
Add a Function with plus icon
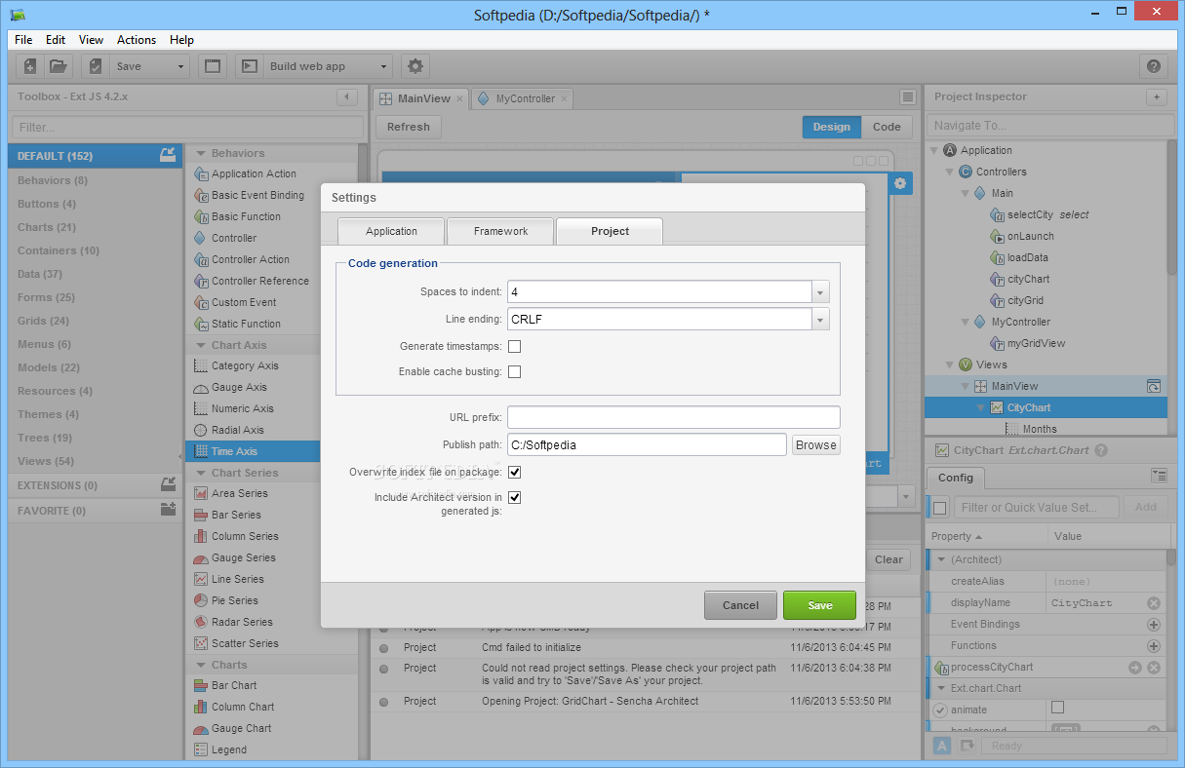[x=1154, y=645]
